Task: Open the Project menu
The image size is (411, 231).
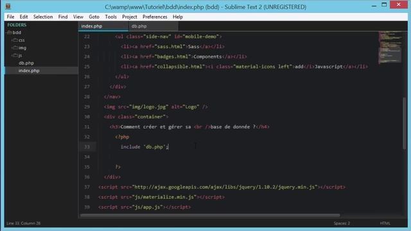Action: 130,17
